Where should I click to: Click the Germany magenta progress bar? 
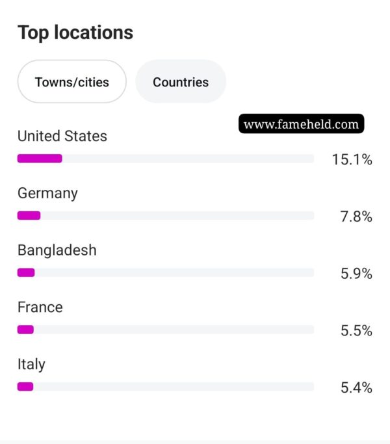pos(29,215)
